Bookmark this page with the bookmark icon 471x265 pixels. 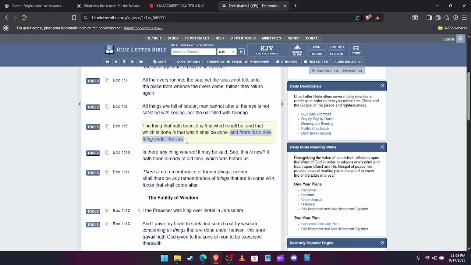pyautogui.click(x=74, y=18)
